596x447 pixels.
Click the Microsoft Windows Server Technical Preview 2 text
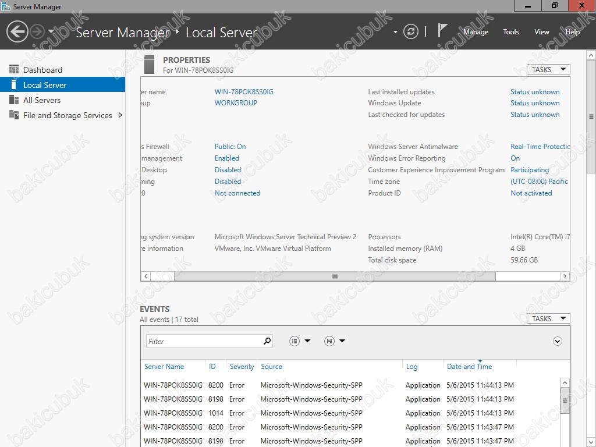click(x=285, y=237)
